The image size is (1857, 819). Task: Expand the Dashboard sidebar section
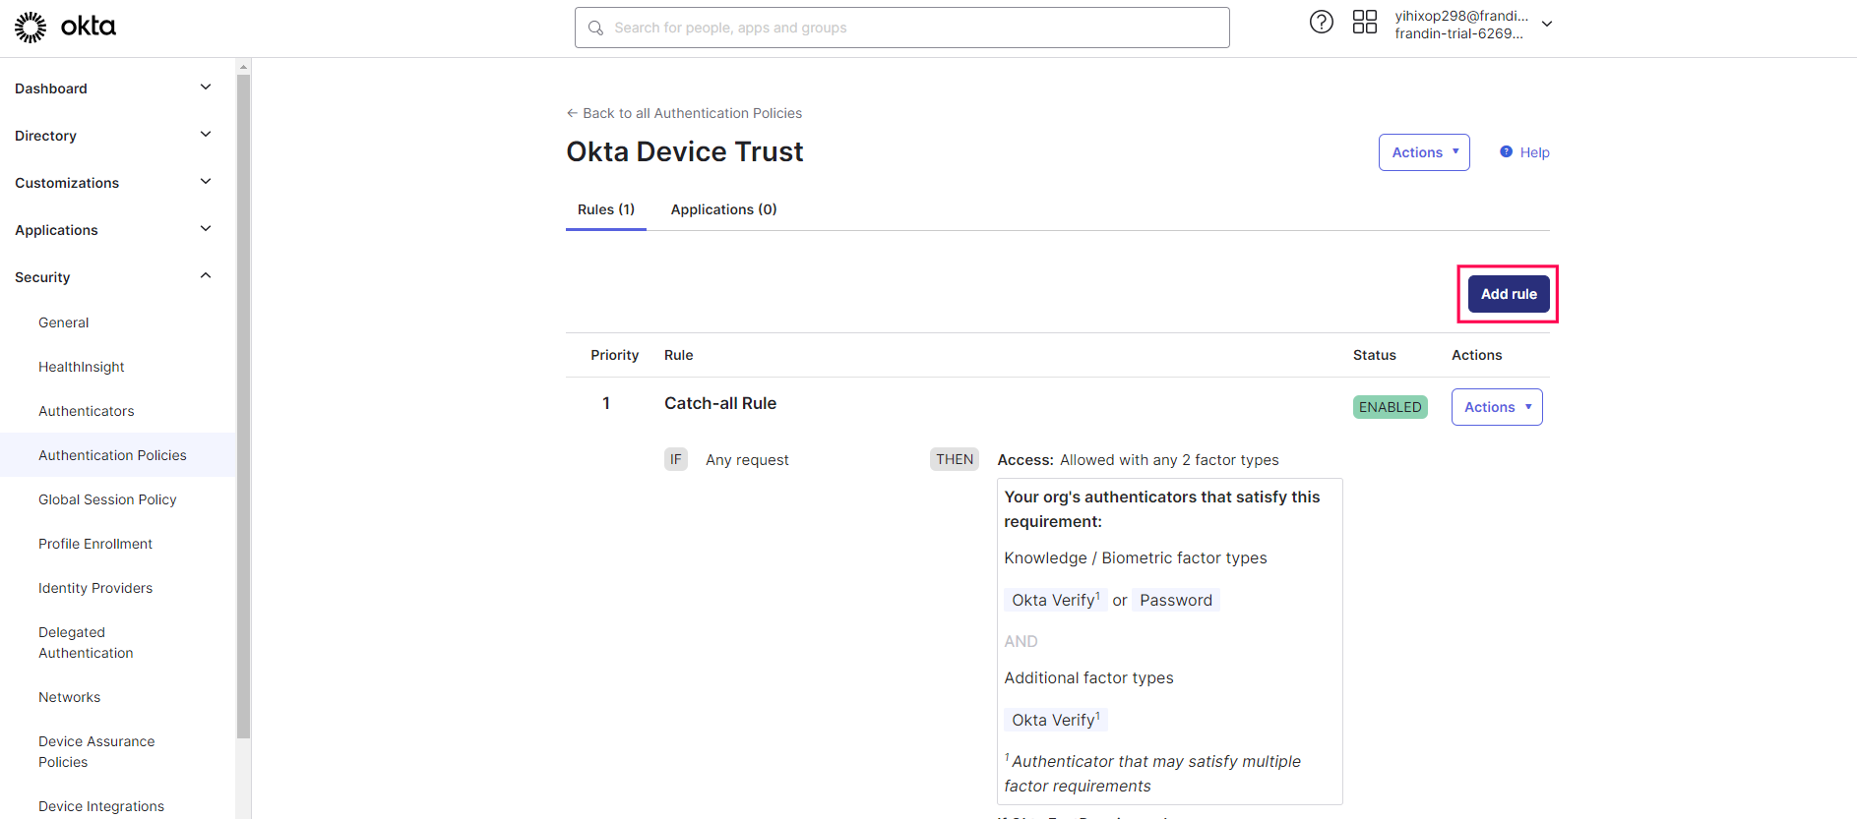[x=206, y=88]
